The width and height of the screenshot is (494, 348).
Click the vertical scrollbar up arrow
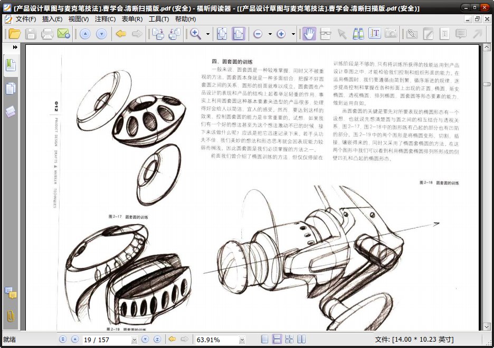coord(487,47)
